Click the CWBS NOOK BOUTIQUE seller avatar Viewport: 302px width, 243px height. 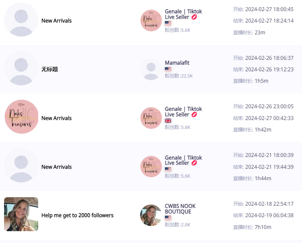[151, 215]
